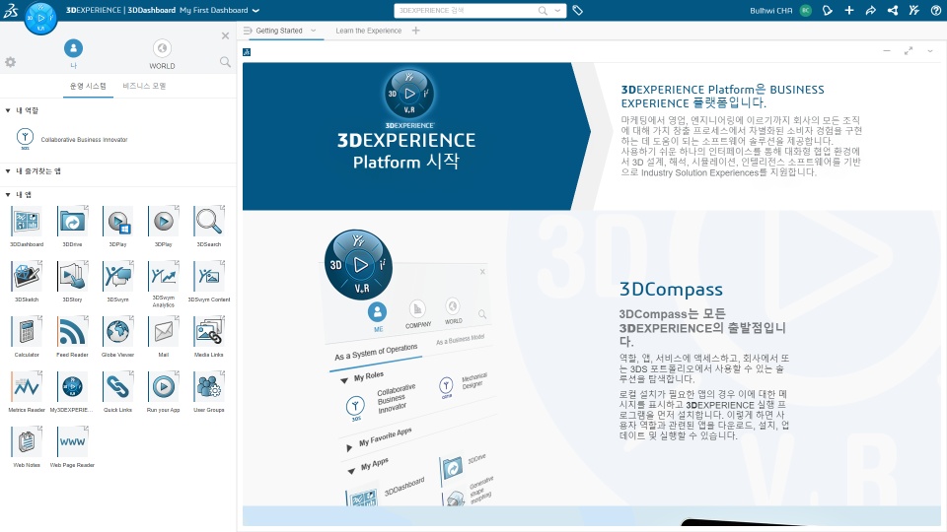Image resolution: width=947 pixels, height=532 pixels.
Task: Open the My3DEXPERIENCE app
Action: (72, 387)
